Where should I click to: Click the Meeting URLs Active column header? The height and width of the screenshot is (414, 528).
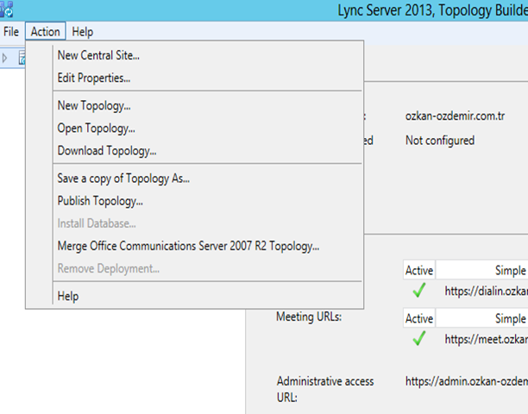[x=419, y=318]
